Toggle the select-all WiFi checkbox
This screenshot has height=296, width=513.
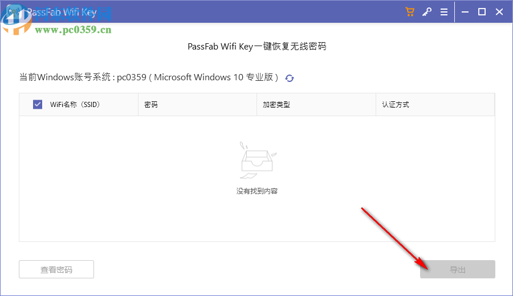pos(38,105)
